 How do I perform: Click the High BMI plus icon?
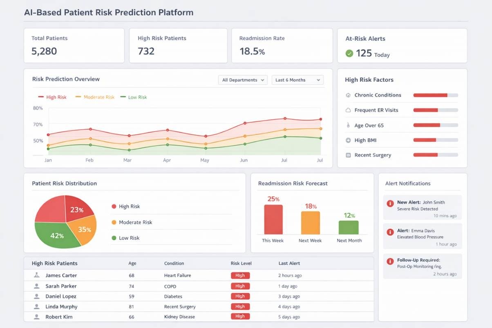[x=348, y=140]
